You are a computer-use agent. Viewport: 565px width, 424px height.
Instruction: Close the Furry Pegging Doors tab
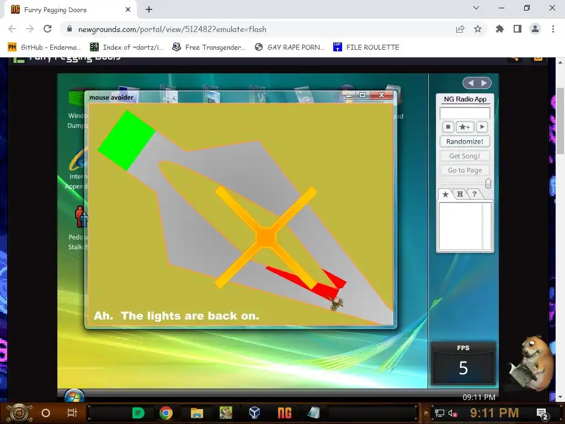point(128,10)
